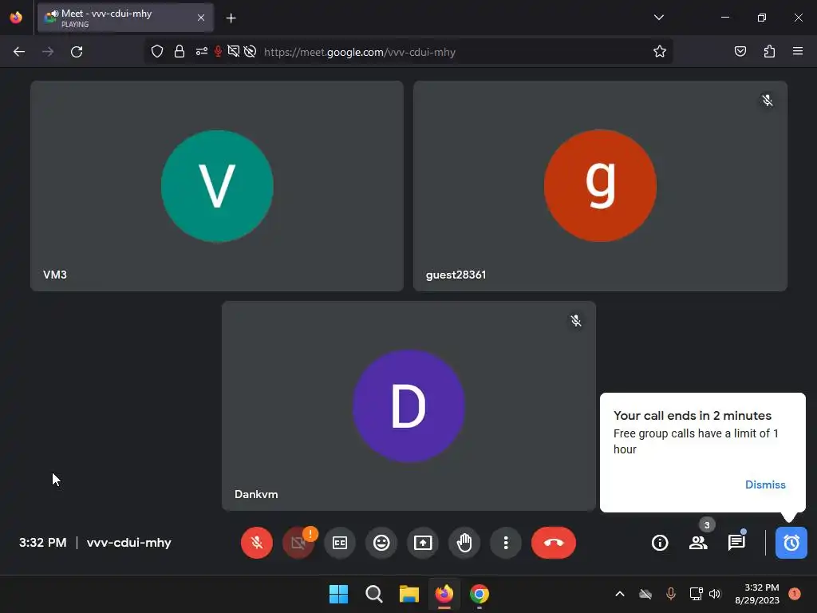Bookmark this page with the star

[660, 51]
